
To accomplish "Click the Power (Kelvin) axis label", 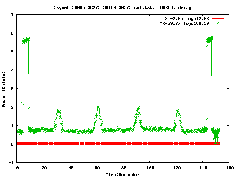I will (x=4, y=89).
